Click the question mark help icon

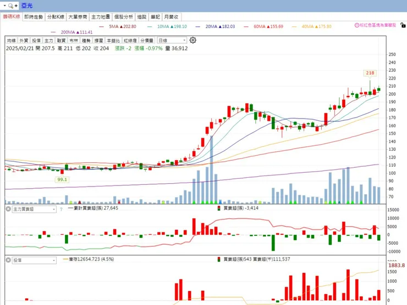point(61,209)
